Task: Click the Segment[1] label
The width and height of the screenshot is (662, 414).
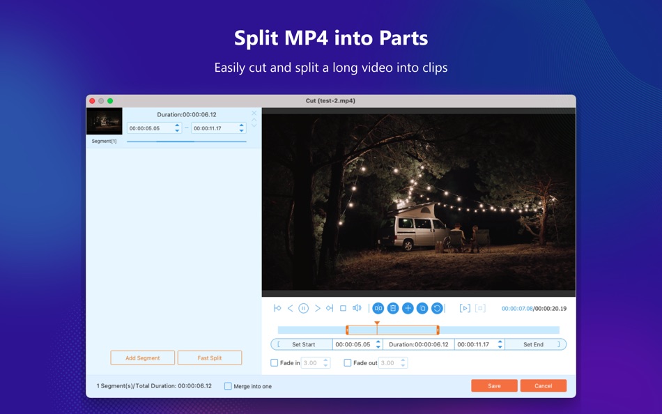Action: coord(105,141)
